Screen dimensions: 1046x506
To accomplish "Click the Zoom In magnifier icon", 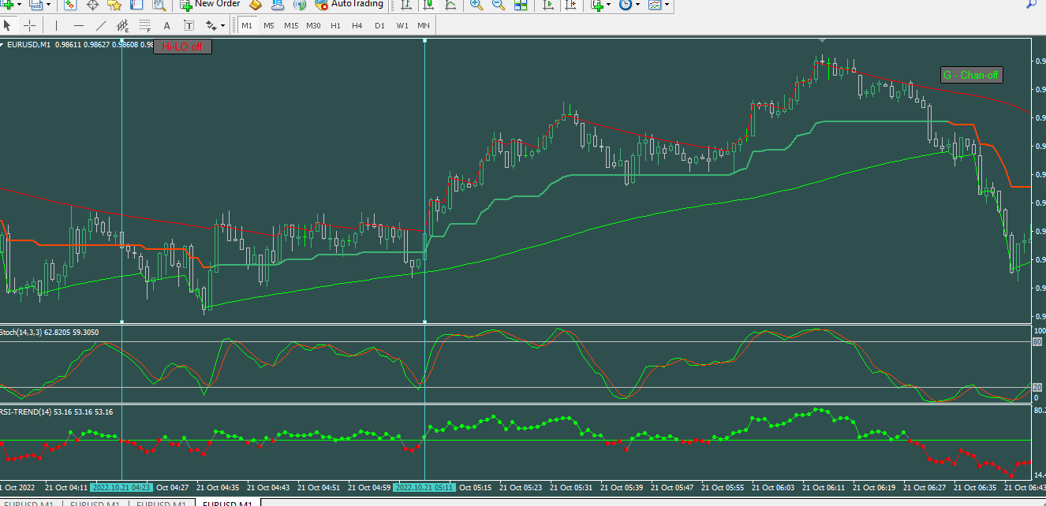I will coord(476,5).
